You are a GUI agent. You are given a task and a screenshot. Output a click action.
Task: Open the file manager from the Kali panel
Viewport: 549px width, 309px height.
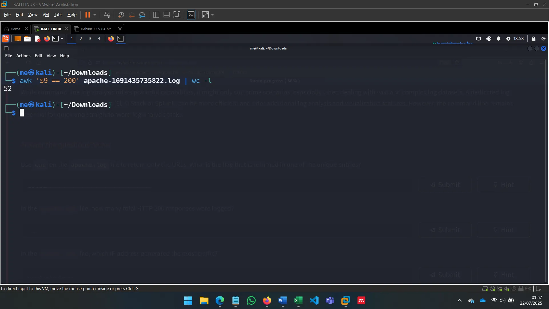27,39
